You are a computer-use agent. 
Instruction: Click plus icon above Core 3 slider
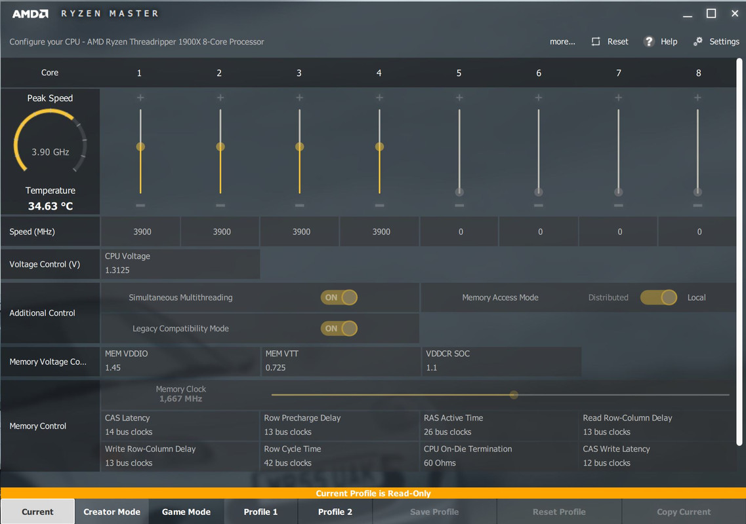pyautogui.click(x=299, y=98)
